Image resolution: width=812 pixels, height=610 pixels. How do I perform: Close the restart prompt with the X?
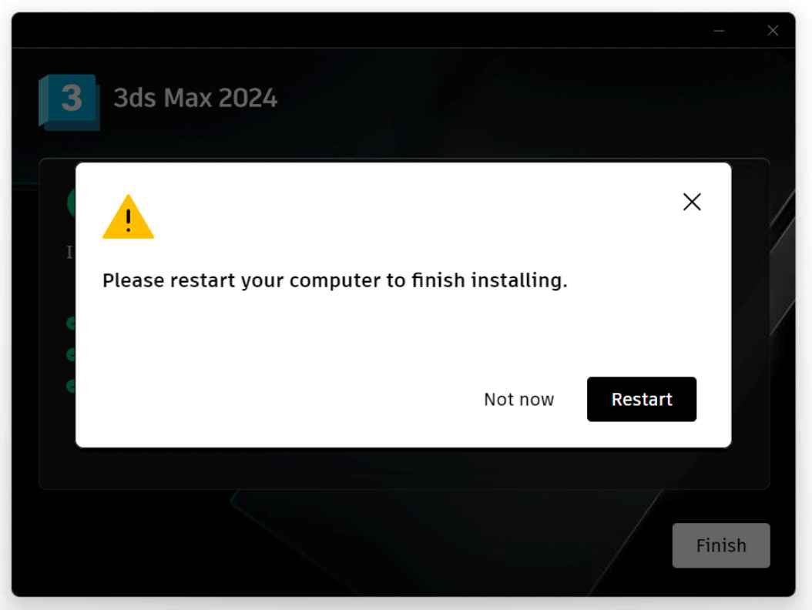coord(692,202)
